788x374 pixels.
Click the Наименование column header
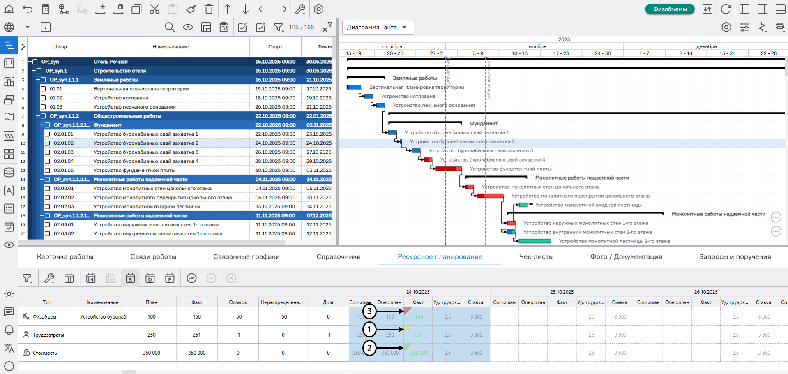pyautogui.click(x=171, y=47)
